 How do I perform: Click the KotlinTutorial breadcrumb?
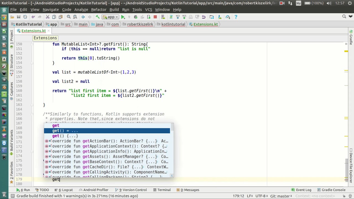pos(27,24)
